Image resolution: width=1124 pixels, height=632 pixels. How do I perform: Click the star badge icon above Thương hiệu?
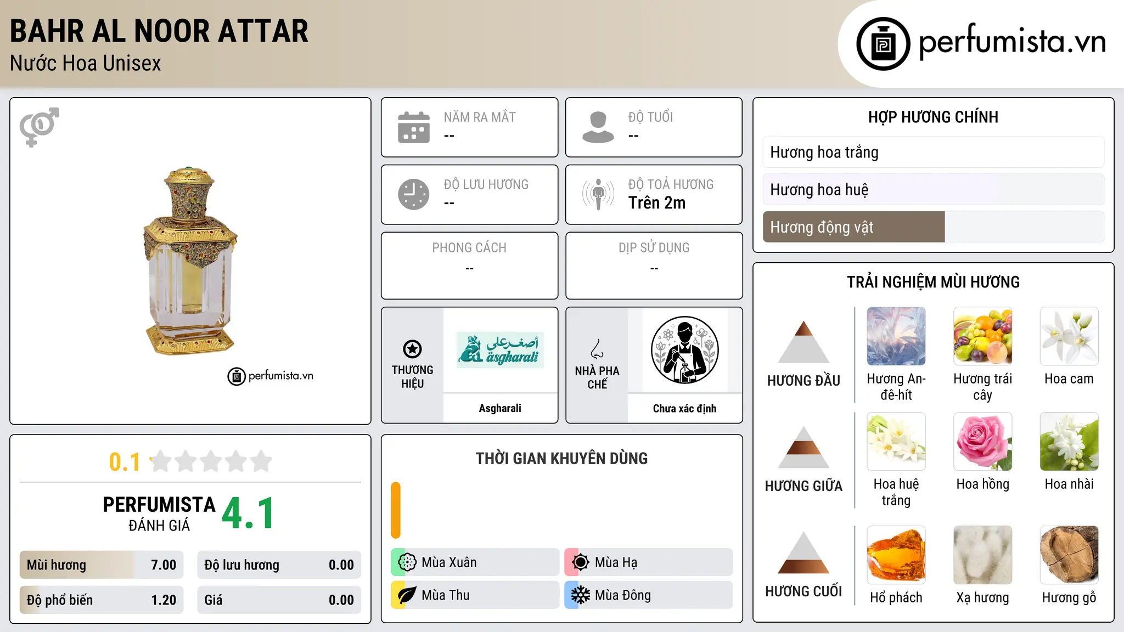[412, 349]
